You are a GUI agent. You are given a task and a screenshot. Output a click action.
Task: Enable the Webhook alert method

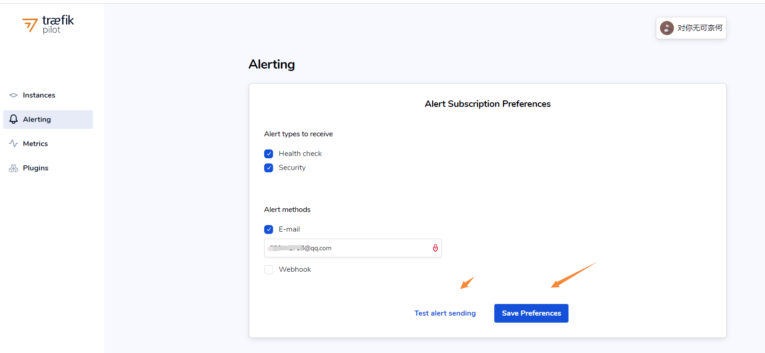268,269
